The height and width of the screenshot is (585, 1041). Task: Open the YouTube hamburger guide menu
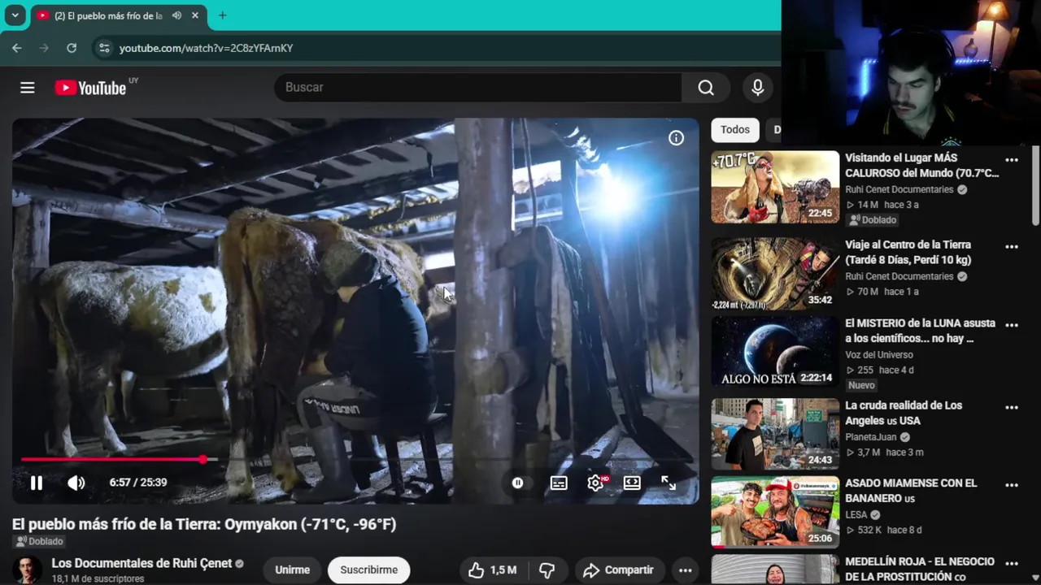click(28, 88)
